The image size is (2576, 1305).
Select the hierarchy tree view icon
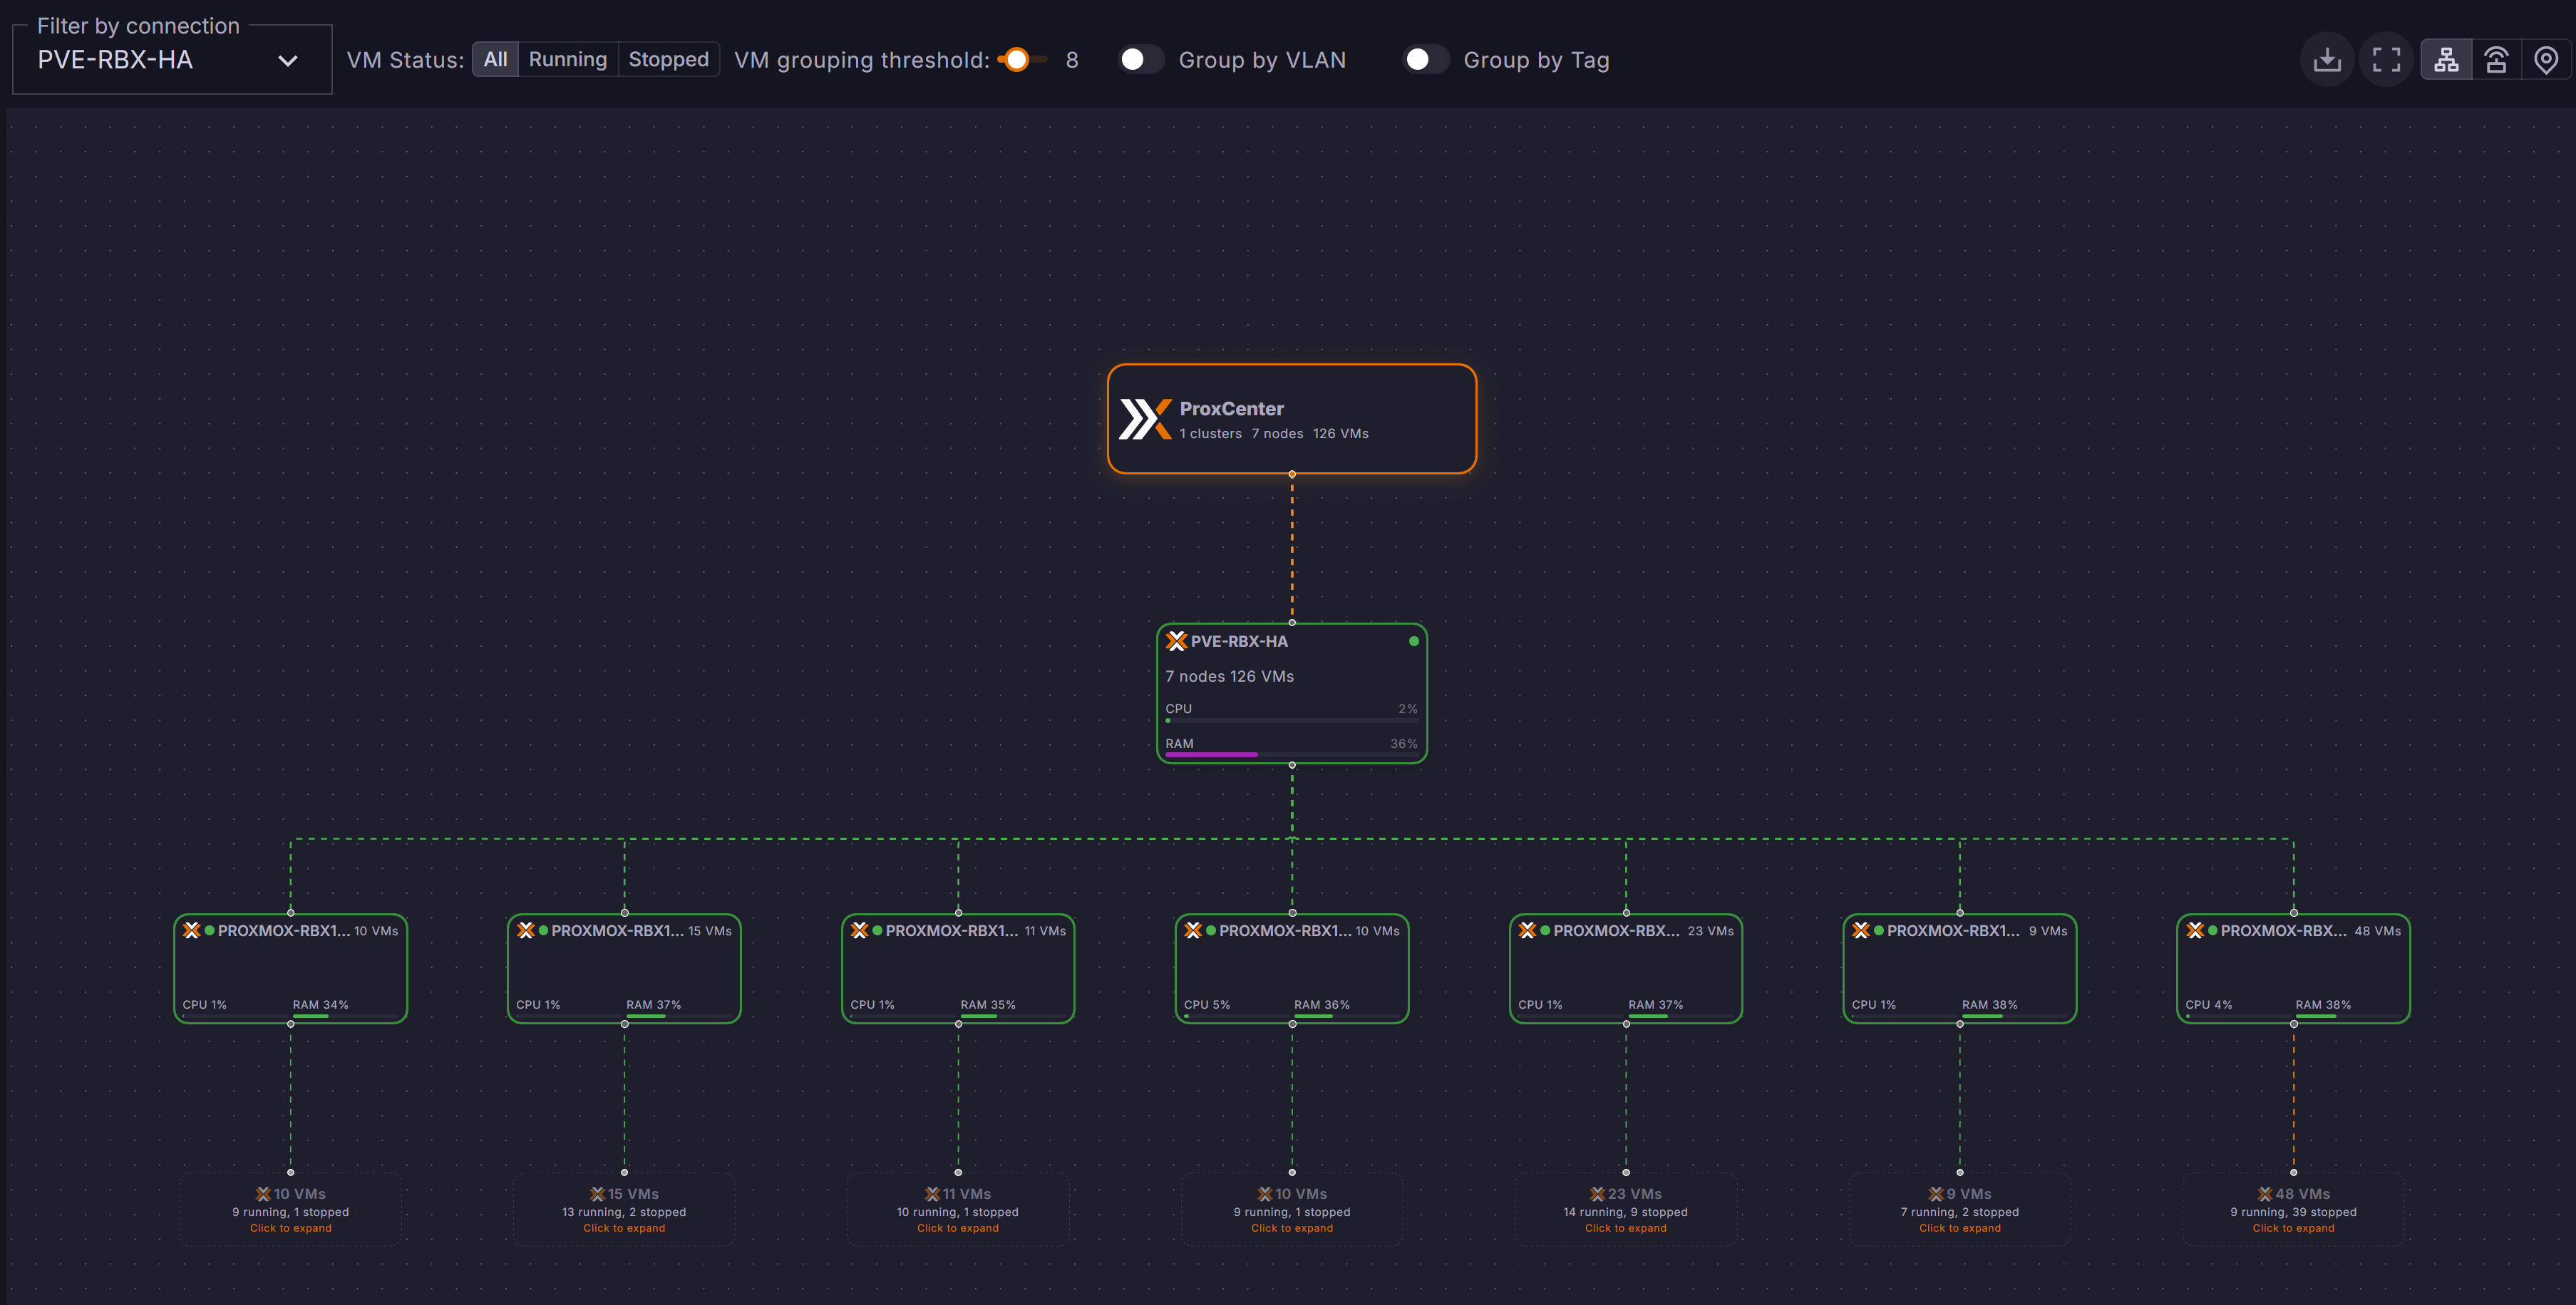point(2446,59)
